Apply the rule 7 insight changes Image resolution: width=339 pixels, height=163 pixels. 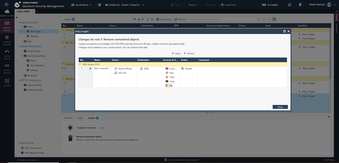pyautogui.click(x=176, y=53)
